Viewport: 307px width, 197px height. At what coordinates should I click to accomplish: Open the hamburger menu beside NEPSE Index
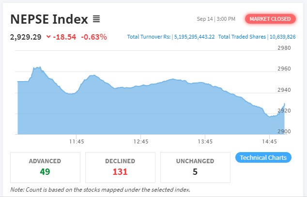click(96, 19)
